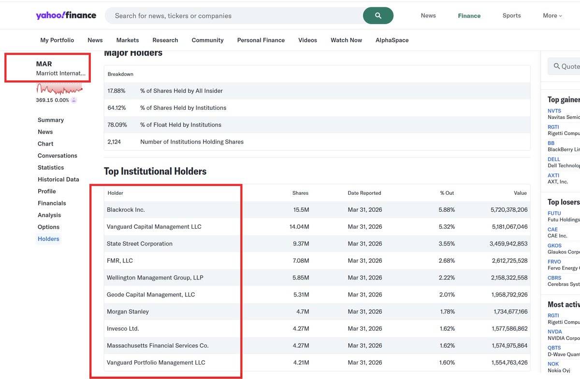Image resolution: width=580 pixels, height=379 pixels.
Task: Click the 5,720,378,206 value cell
Action: point(508,210)
